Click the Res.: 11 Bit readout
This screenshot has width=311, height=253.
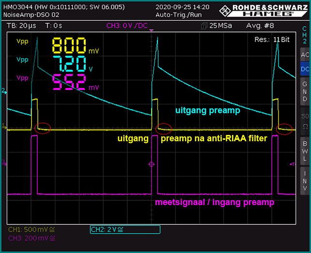coord(272,40)
